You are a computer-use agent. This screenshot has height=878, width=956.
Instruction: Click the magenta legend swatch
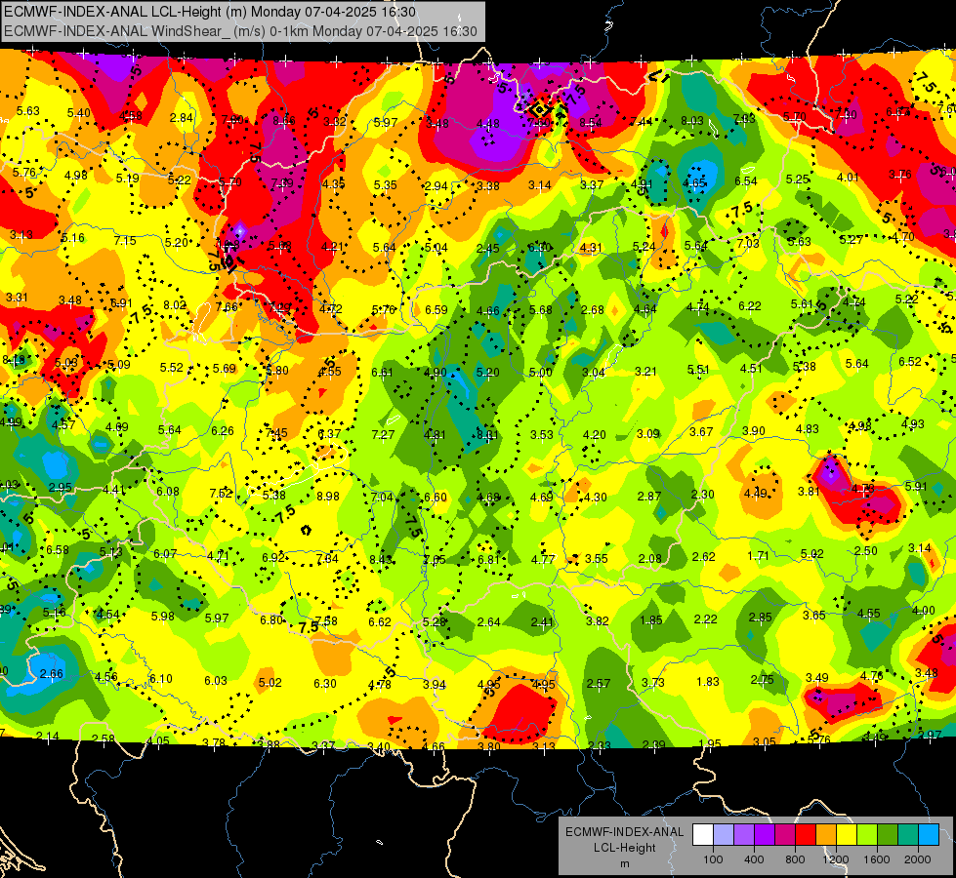pyautogui.click(x=785, y=835)
